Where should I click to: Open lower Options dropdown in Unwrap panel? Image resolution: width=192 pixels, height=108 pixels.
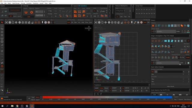click(39, 15)
